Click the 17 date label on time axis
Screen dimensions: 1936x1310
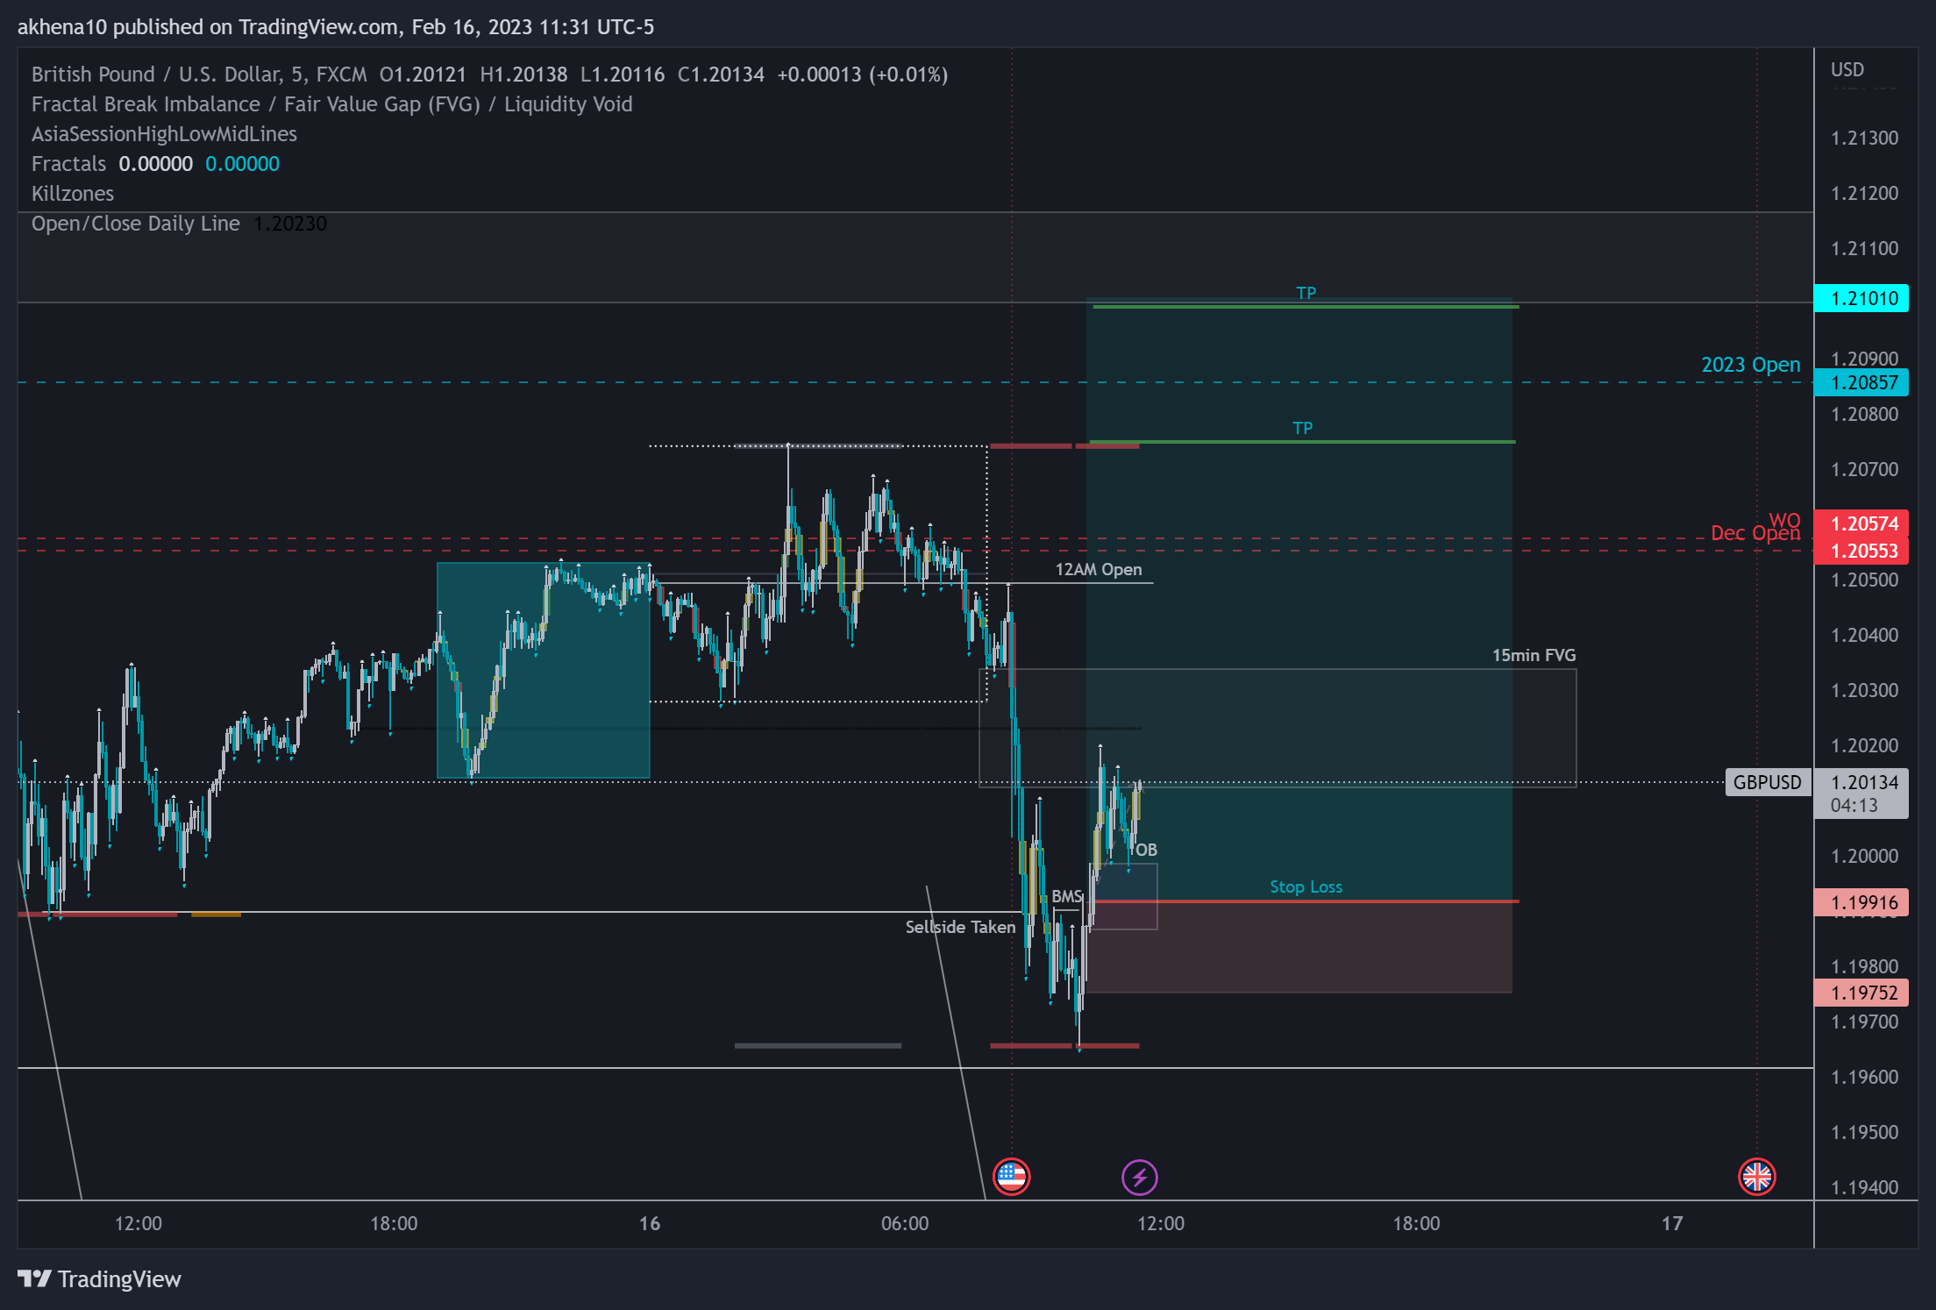pyautogui.click(x=1672, y=1223)
